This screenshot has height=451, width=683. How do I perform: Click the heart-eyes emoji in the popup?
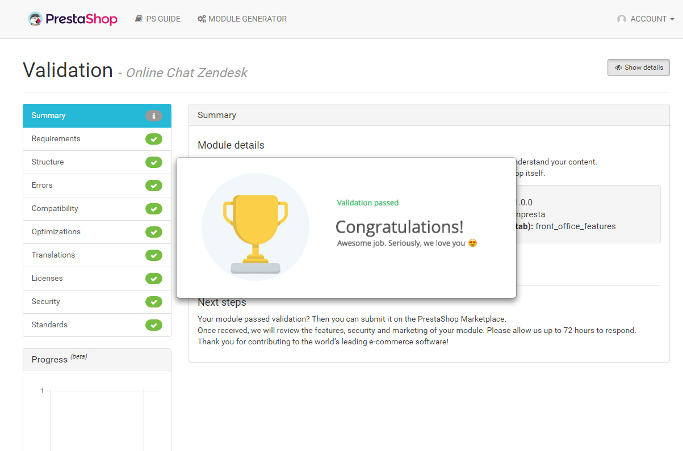472,243
